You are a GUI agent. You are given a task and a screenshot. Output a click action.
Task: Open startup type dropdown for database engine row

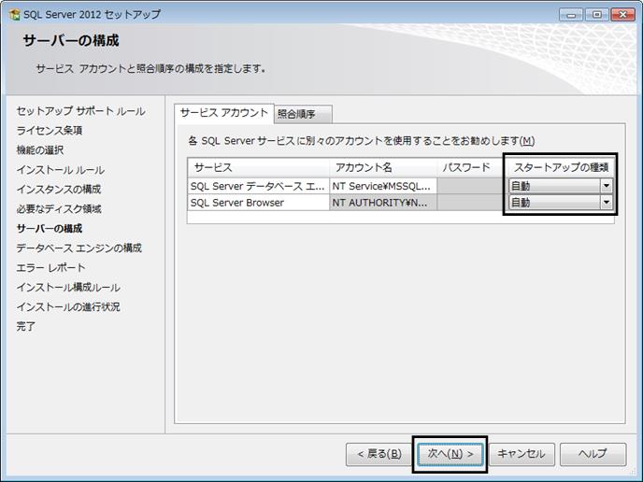coord(607,186)
